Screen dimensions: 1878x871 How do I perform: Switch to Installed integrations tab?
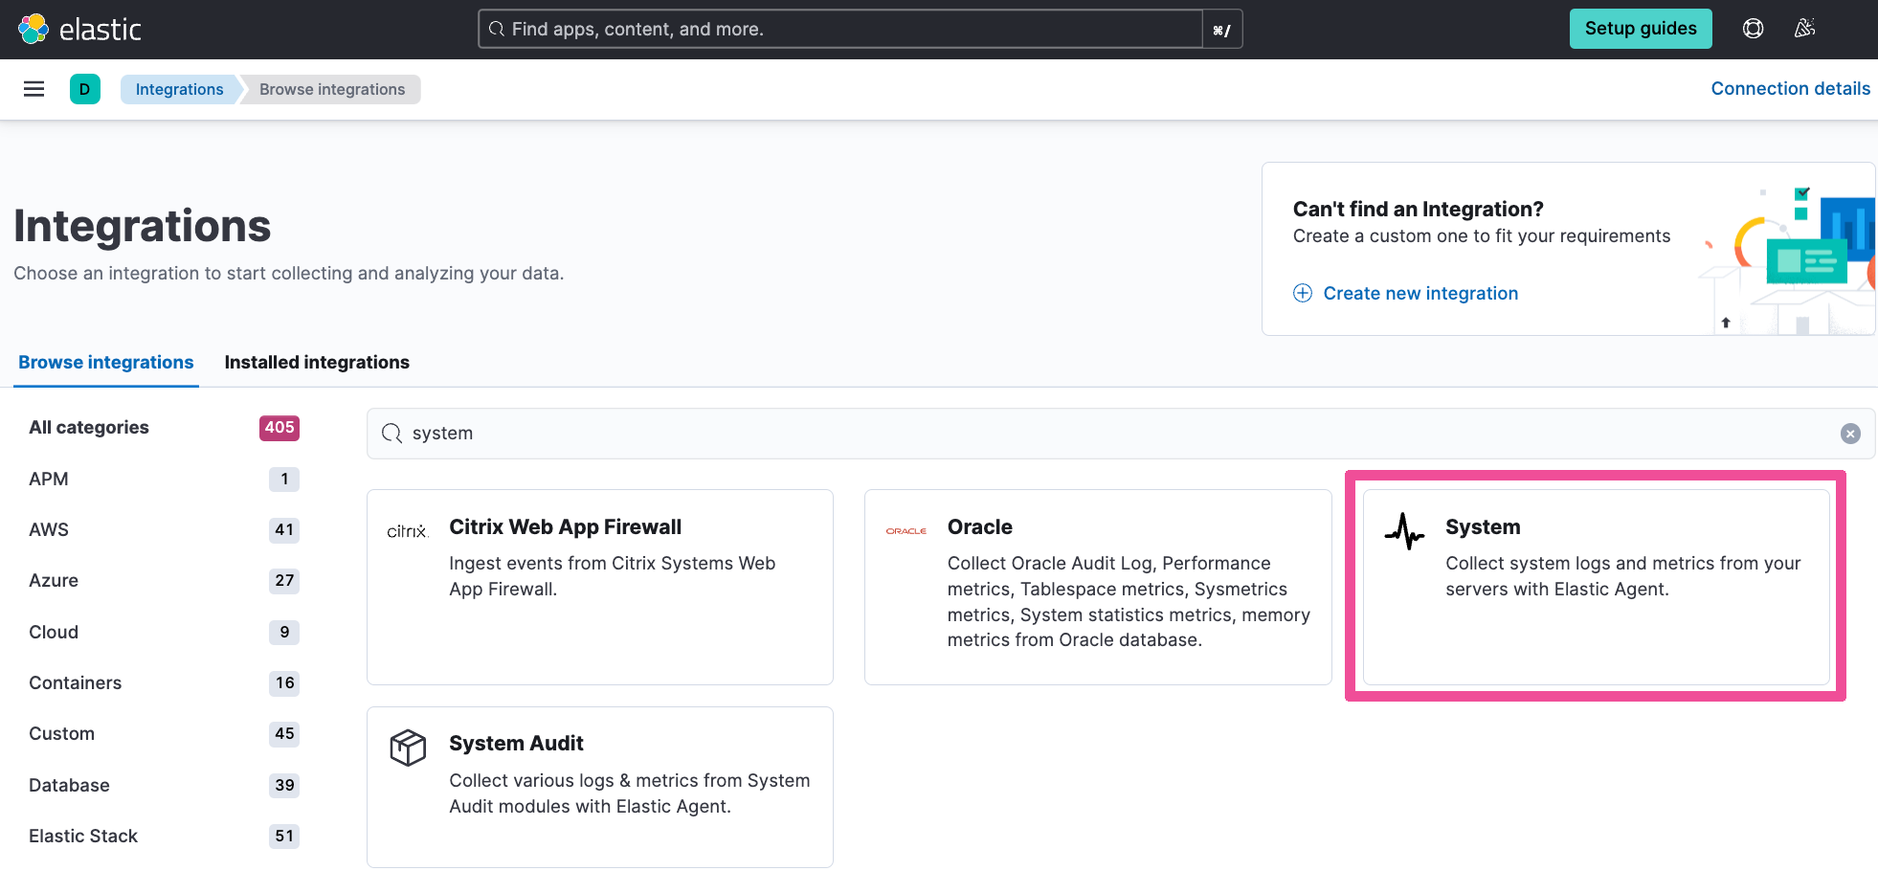pos(317,362)
